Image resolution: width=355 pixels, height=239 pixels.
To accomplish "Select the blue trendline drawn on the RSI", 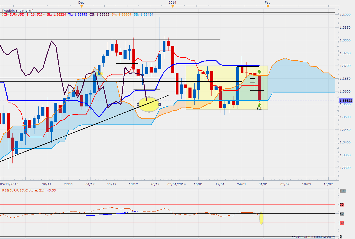I will point(112,214).
